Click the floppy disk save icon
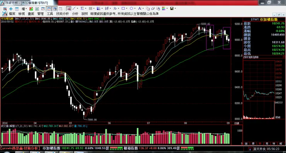Viewport: 286px width, 153px height. point(172,8)
